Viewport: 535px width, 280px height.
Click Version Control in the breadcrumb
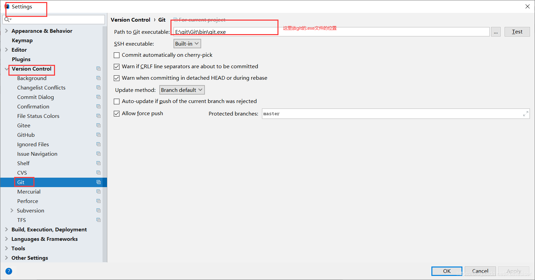click(x=131, y=20)
